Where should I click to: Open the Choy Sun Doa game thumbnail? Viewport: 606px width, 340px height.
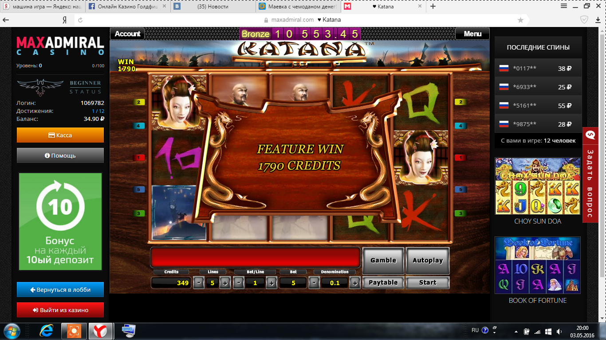coord(538,186)
